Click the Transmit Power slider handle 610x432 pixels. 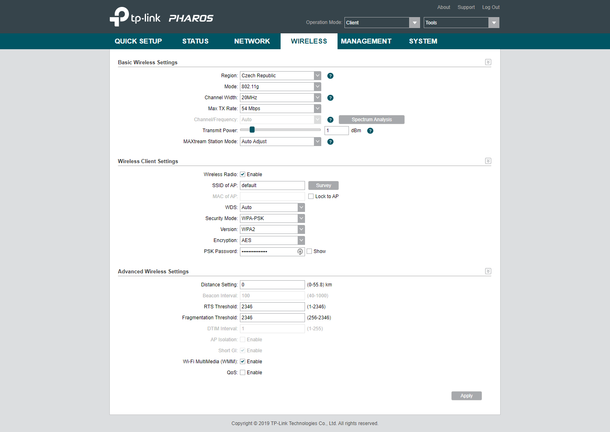tap(252, 130)
